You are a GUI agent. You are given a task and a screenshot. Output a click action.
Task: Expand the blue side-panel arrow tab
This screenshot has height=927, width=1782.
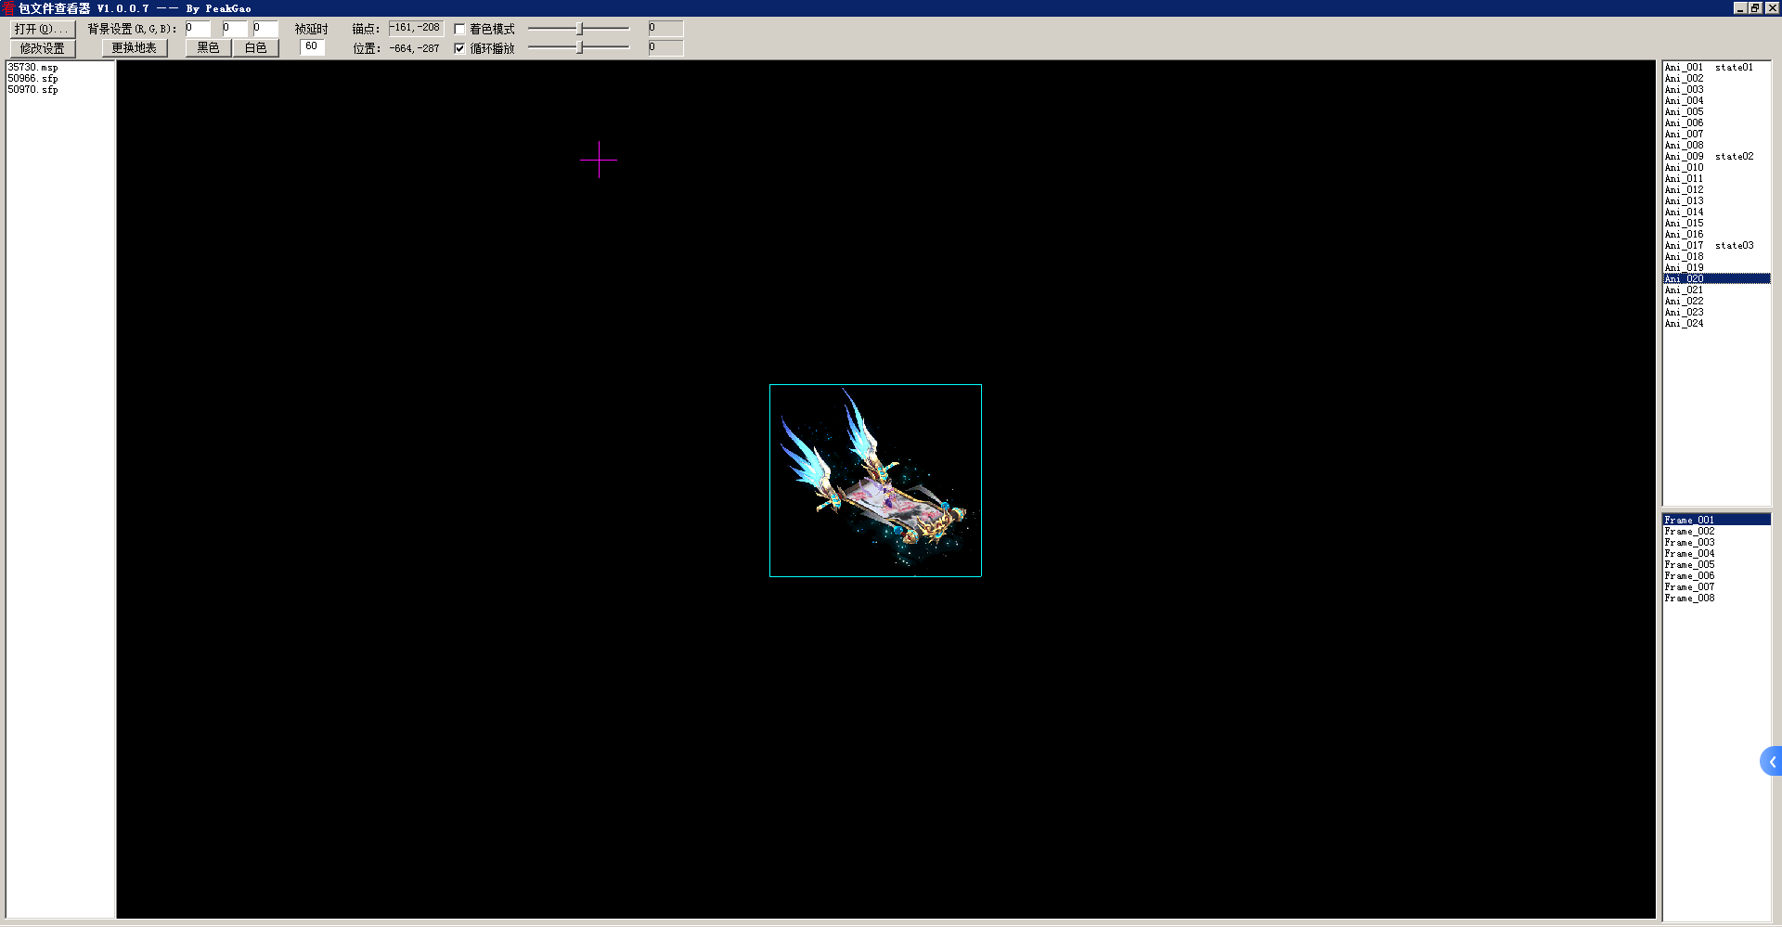tap(1771, 762)
